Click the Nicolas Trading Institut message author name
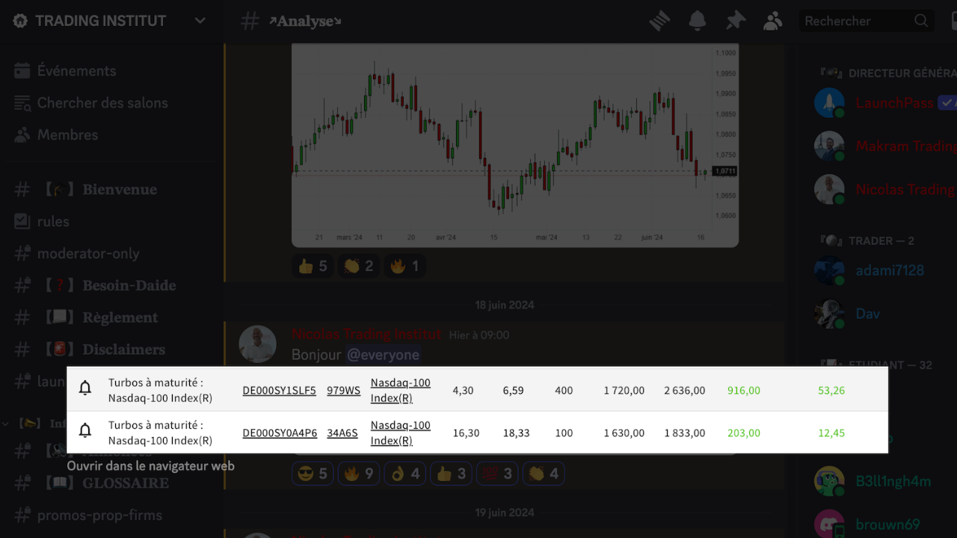The image size is (957, 538). click(x=366, y=335)
